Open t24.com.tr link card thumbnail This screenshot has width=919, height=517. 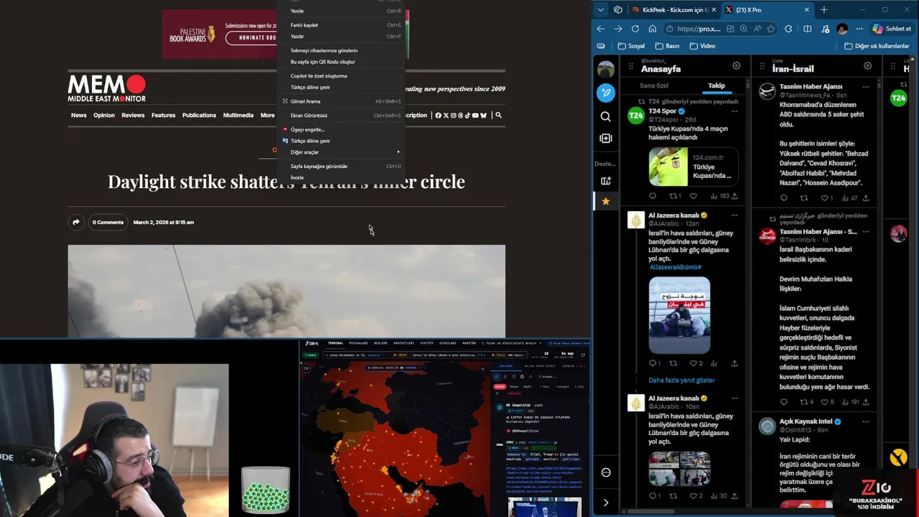click(x=668, y=167)
